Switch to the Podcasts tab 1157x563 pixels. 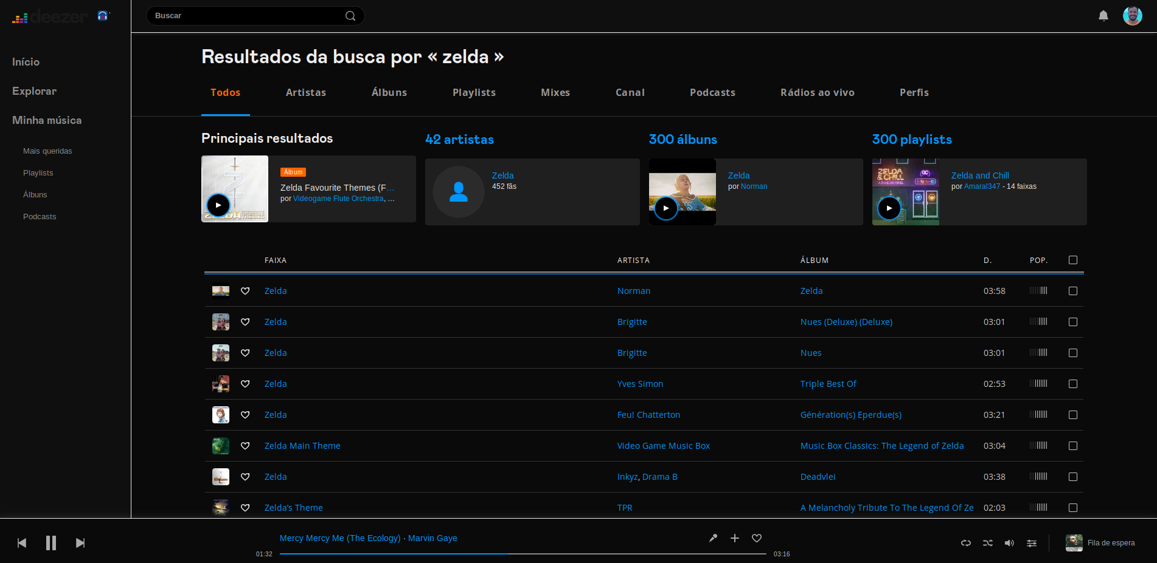click(x=712, y=92)
